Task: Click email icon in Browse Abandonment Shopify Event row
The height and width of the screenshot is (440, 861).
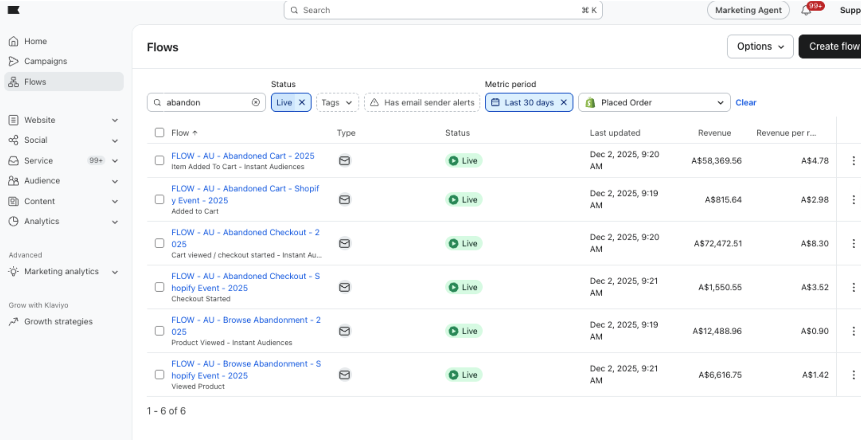Action: point(345,375)
